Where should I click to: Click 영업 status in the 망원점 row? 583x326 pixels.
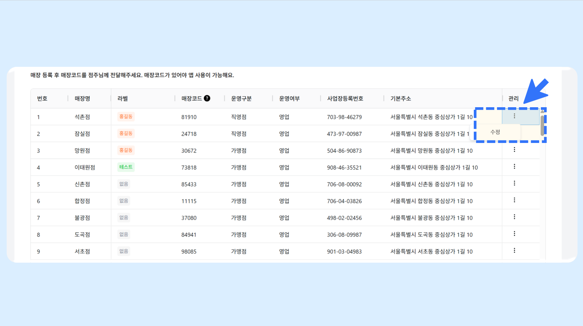pyautogui.click(x=284, y=151)
